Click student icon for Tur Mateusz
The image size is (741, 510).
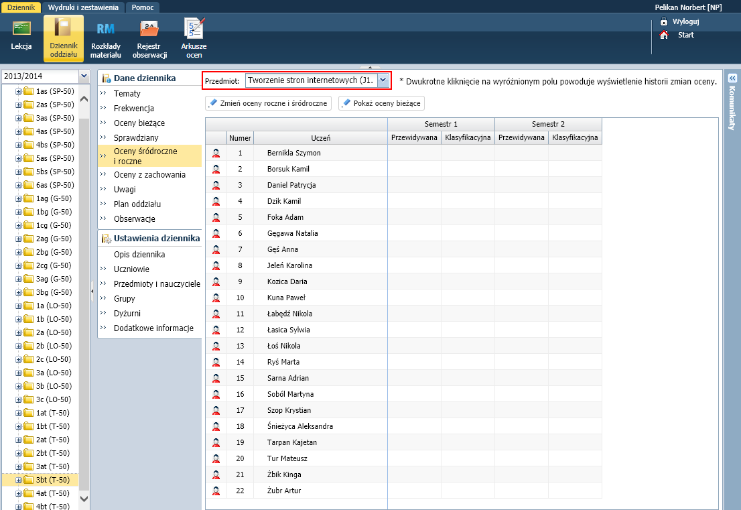point(216,458)
